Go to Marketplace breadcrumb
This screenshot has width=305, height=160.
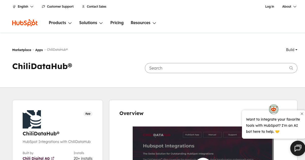22,50
